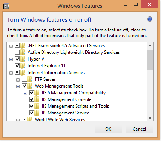Select the .NET Framework 4.5 folder icon

(x=23, y=46)
